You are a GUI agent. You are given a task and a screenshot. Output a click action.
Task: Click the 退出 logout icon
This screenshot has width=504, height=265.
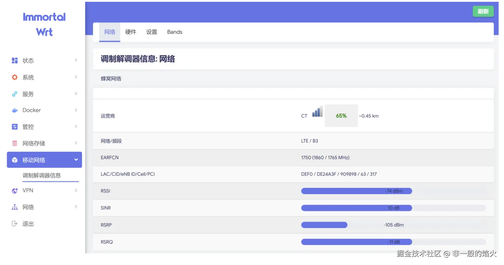[15, 224]
